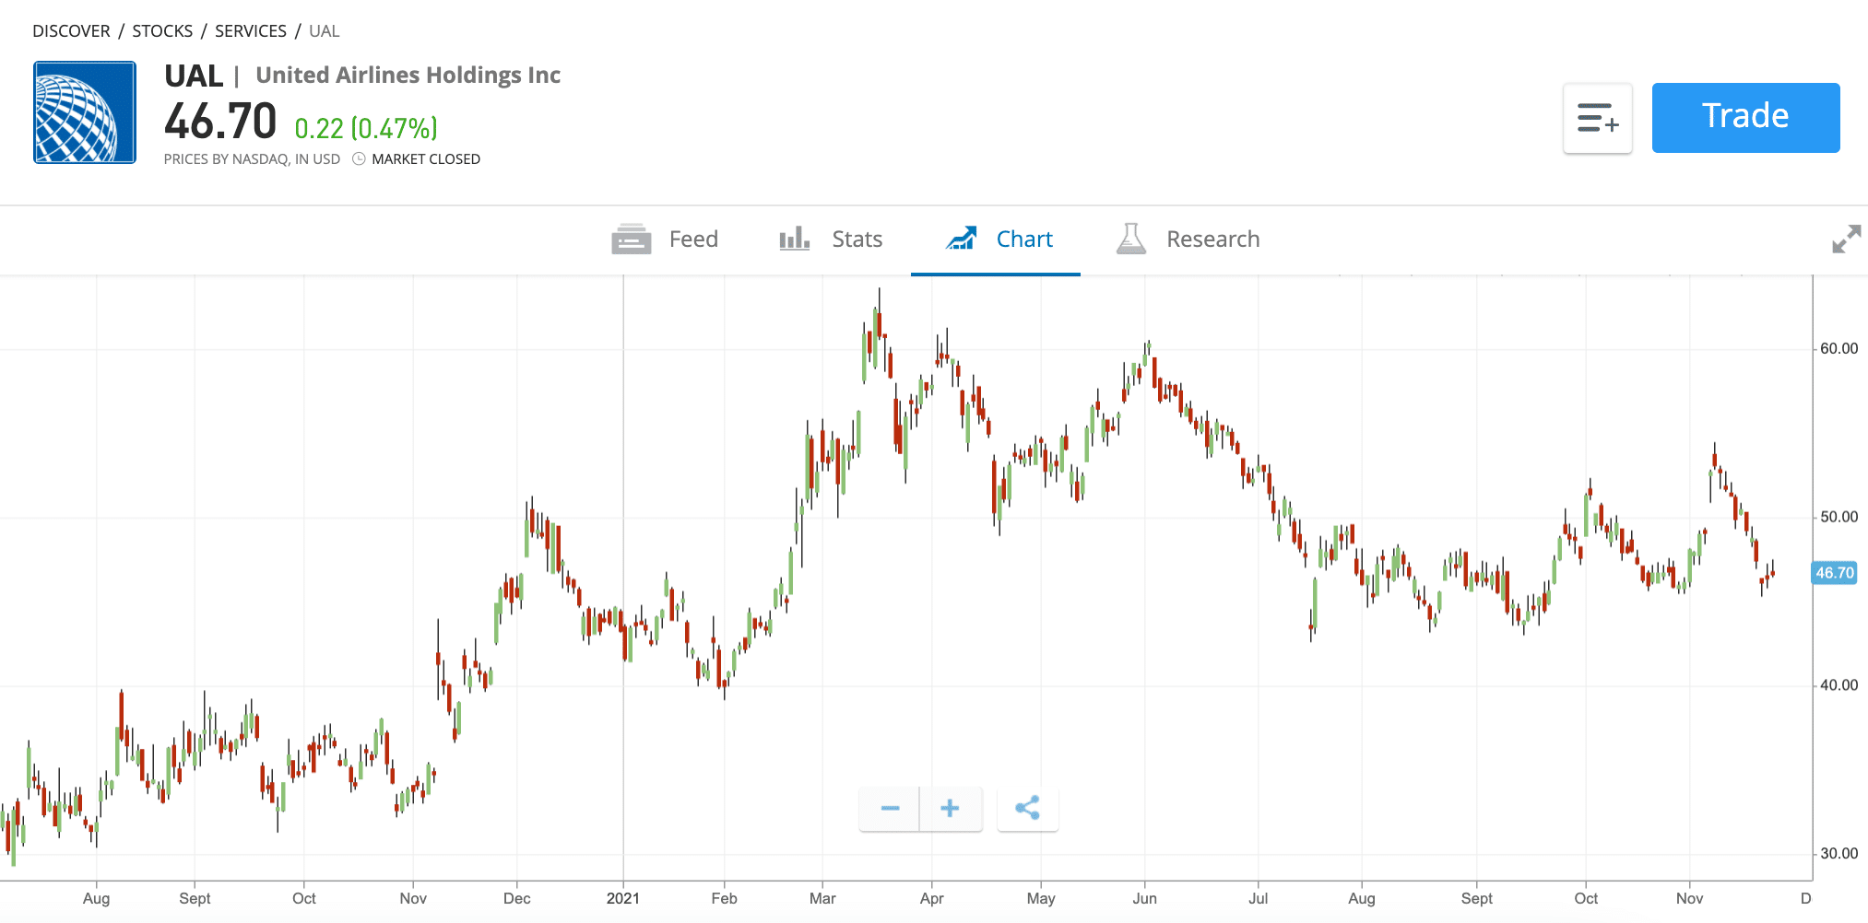
Task: Click the clock icon beside MARKET CLOSED
Action: (360, 158)
